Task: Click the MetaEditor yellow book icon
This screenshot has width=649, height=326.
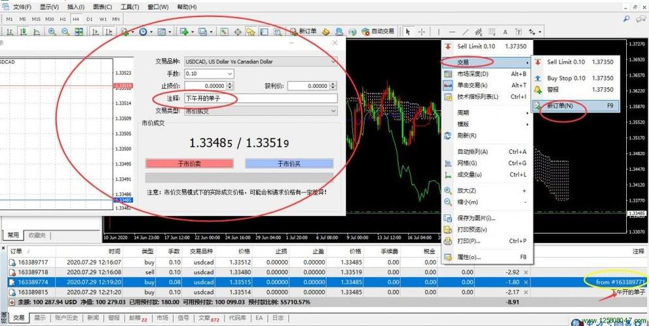Action: coord(326,32)
